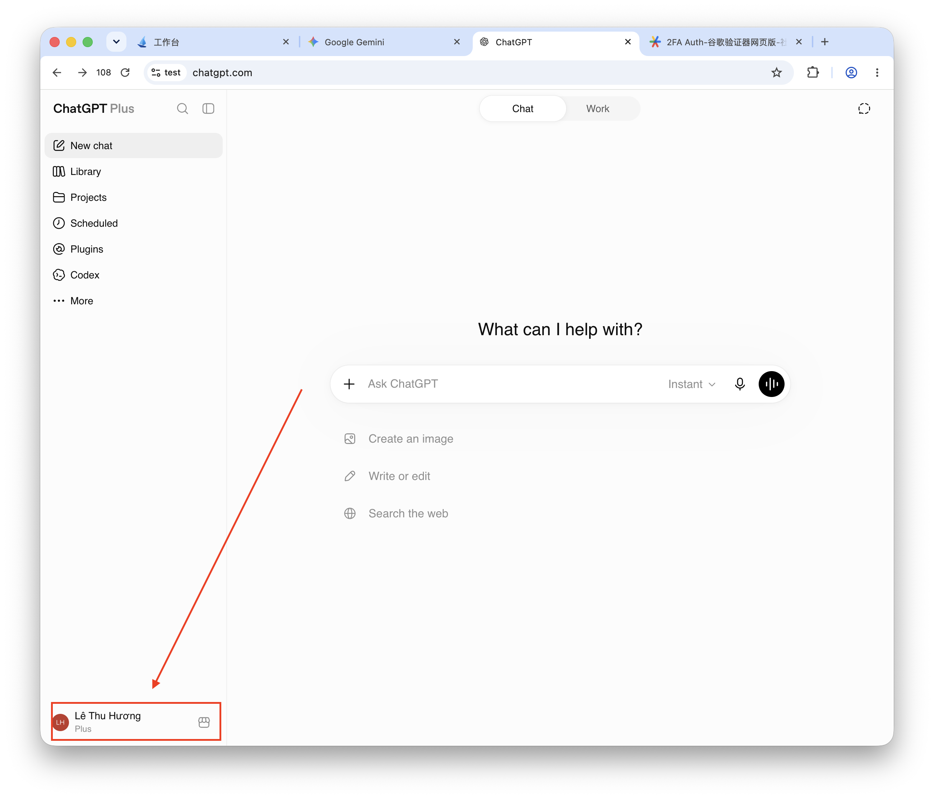Close the 2FA Auth tab

pyautogui.click(x=798, y=42)
